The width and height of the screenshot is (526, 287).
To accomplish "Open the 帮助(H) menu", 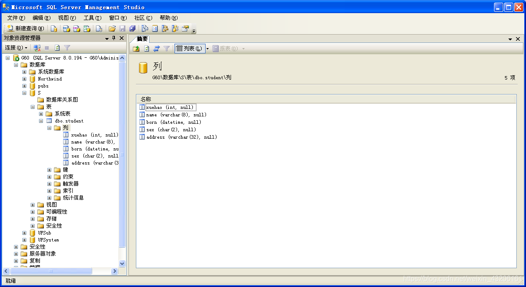I will point(169,18).
